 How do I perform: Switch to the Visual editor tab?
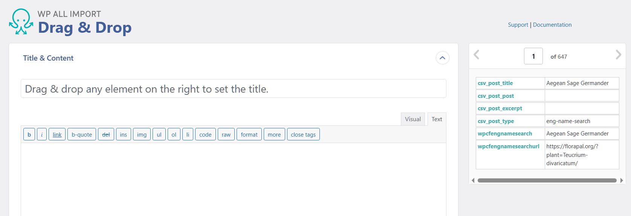tap(413, 119)
